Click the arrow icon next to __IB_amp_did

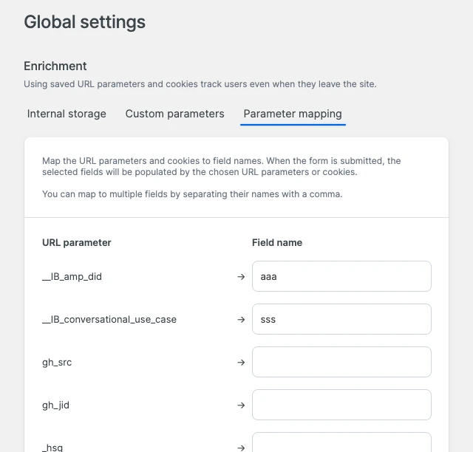click(x=240, y=277)
